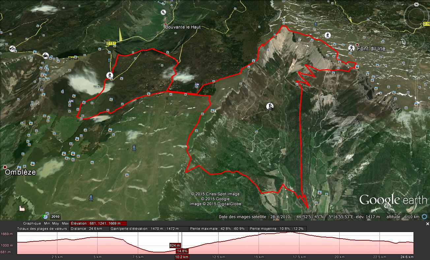Click the Distance 24.6 km value
Image resolution: width=430 pixels, height=260 pixels.
[x=90, y=229]
